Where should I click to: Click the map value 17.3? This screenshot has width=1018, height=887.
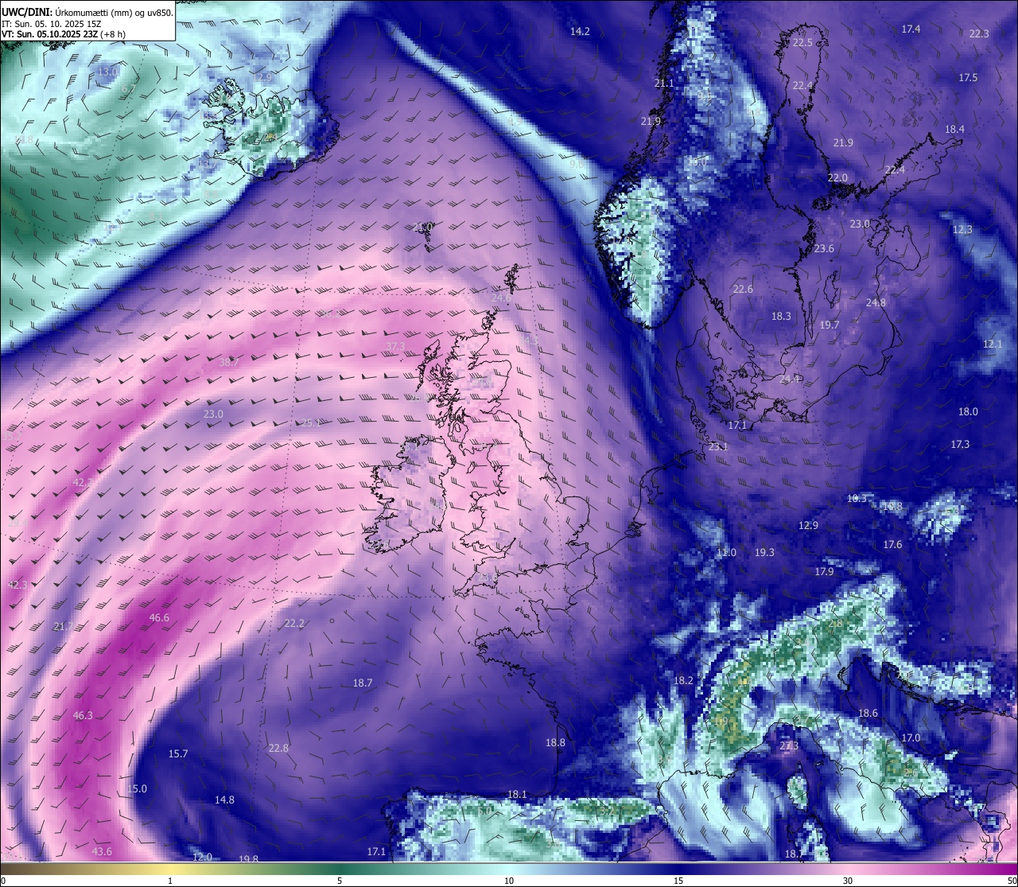(x=960, y=445)
